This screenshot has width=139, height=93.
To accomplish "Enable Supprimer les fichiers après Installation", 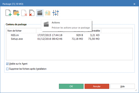I will pyautogui.click(x=7, y=69).
